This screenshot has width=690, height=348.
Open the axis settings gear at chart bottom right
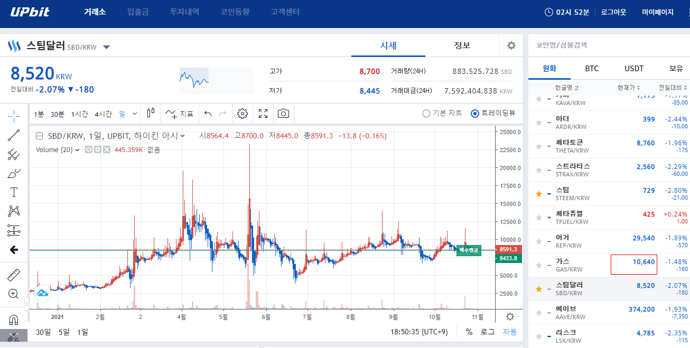[510, 317]
